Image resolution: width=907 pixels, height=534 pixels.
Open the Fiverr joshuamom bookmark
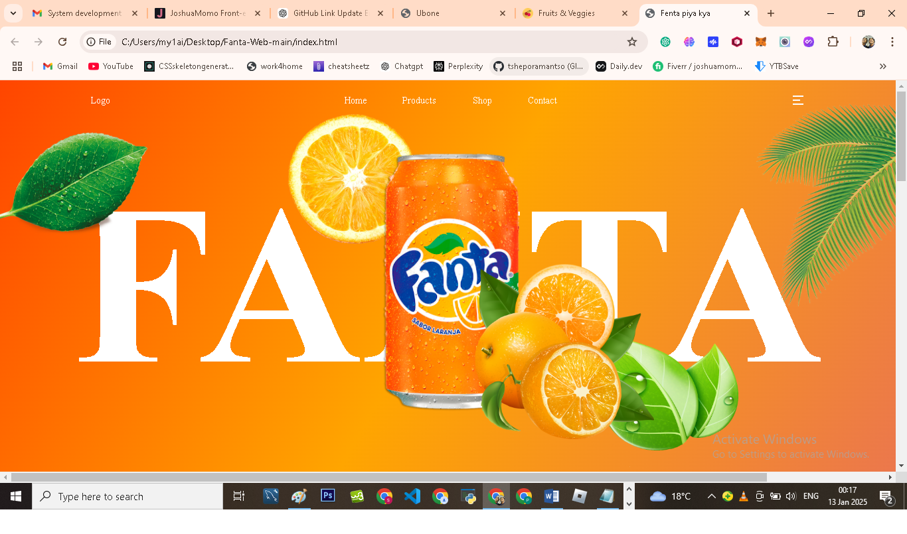[697, 66]
